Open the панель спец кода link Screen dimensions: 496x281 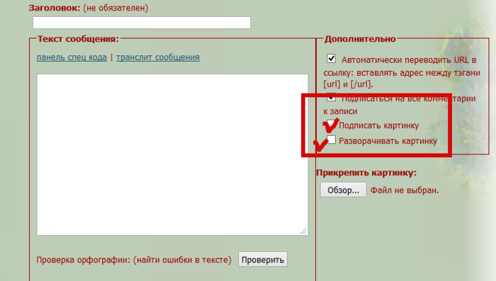pos(72,57)
